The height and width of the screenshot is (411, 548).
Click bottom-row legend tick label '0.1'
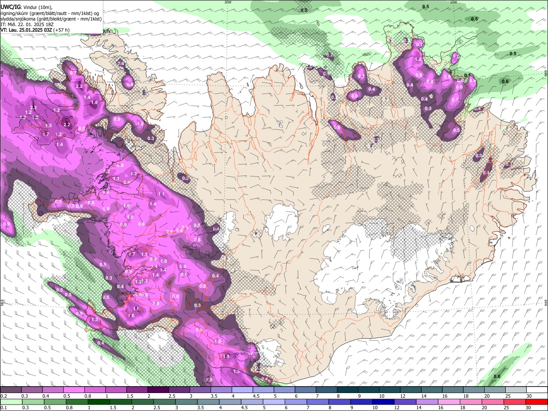3,408
